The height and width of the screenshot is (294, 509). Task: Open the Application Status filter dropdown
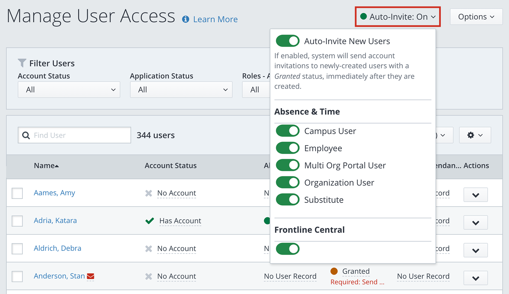[x=181, y=90]
